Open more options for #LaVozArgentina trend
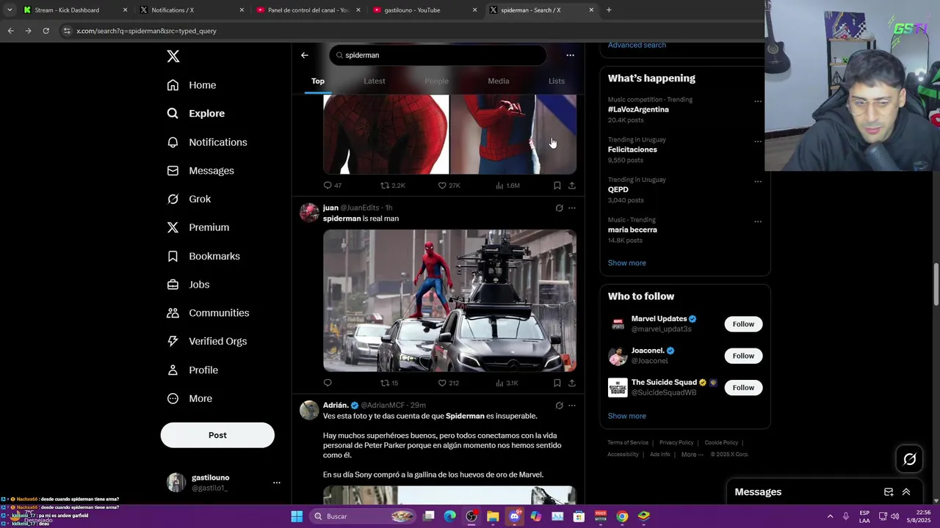The image size is (940, 528). [758, 101]
